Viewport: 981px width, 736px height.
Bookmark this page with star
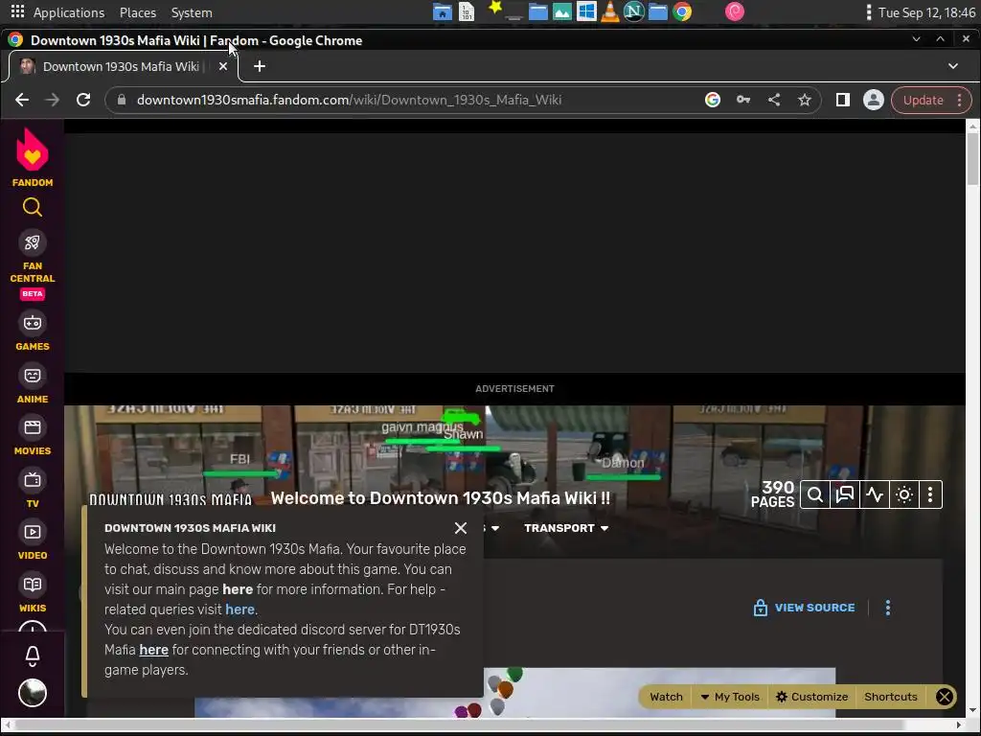(x=805, y=100)
